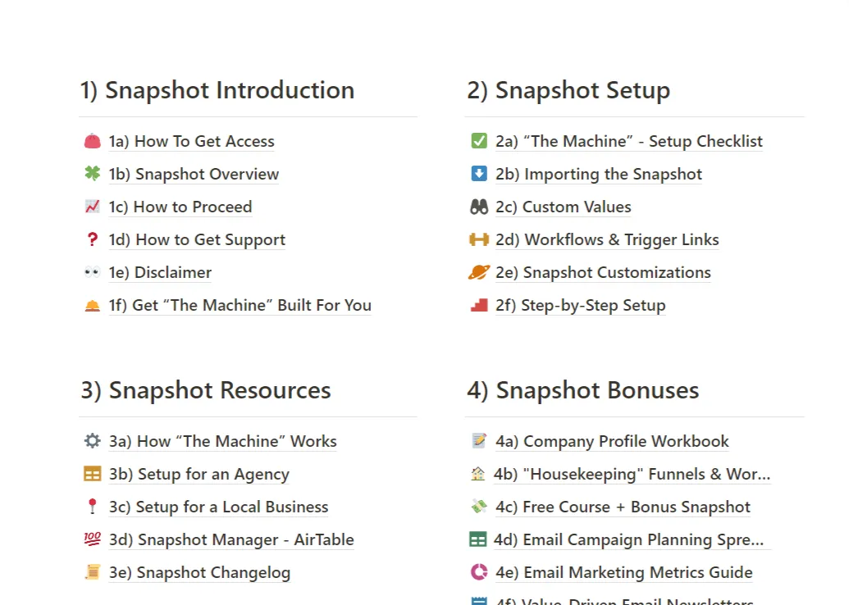Screen dimensions: 849x605
Task: Click the green checkmark icon beside Setup Checklist
Action: 479,141
